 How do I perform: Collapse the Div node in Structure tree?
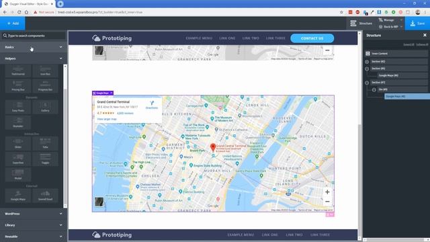tap(374, 89)
